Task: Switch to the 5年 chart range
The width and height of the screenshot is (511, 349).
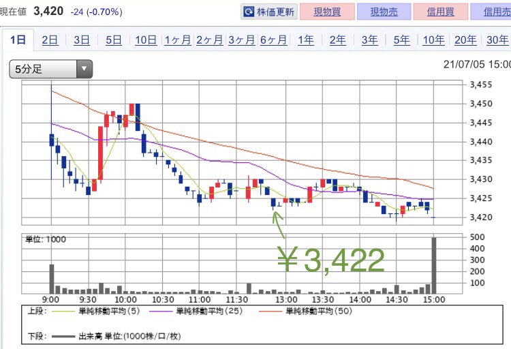Action: 401,40
